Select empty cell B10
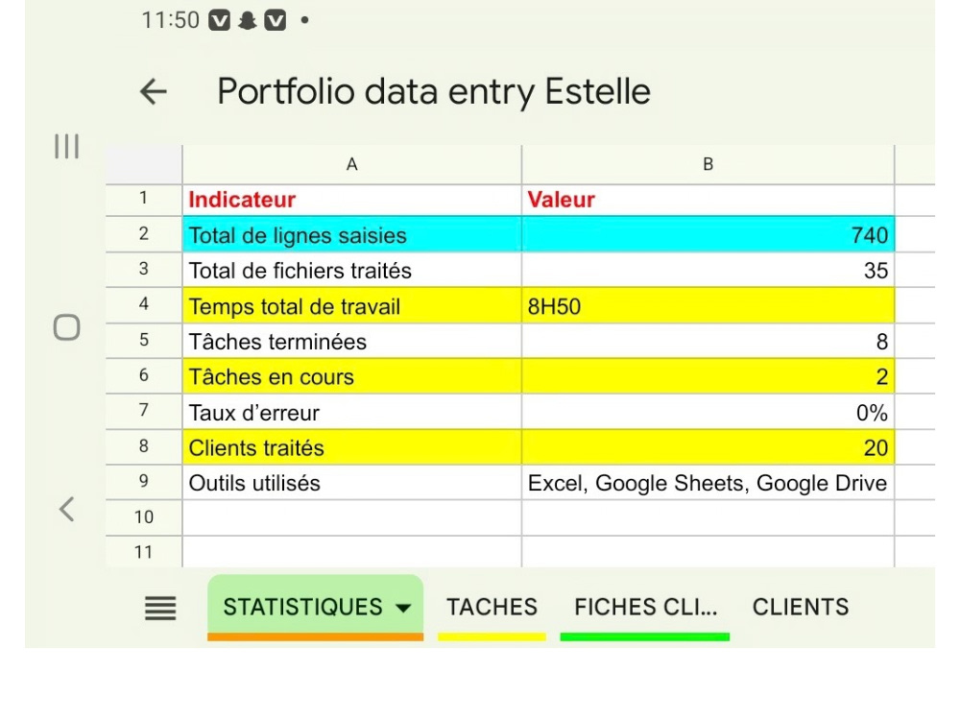This screenshot has height=720, width=960. click(x=708, y=517)
